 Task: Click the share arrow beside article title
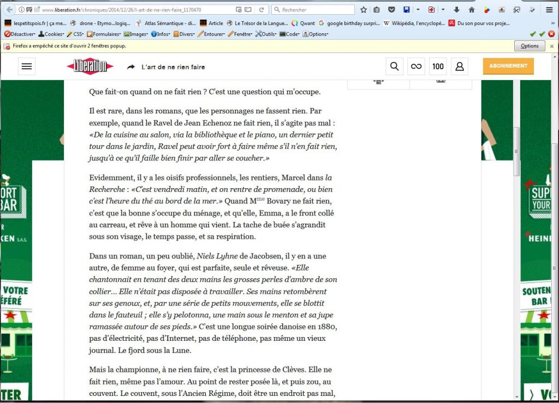pos(131,67)
